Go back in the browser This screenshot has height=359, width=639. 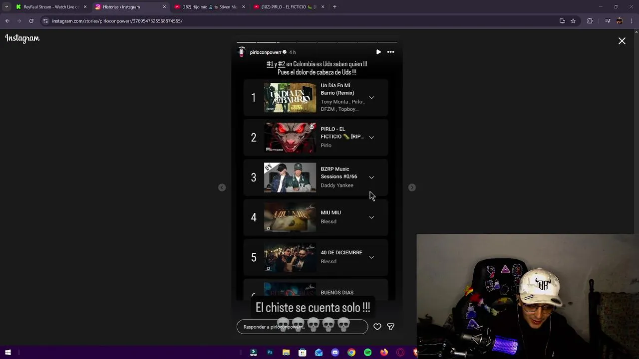click(x=7, y=21)
